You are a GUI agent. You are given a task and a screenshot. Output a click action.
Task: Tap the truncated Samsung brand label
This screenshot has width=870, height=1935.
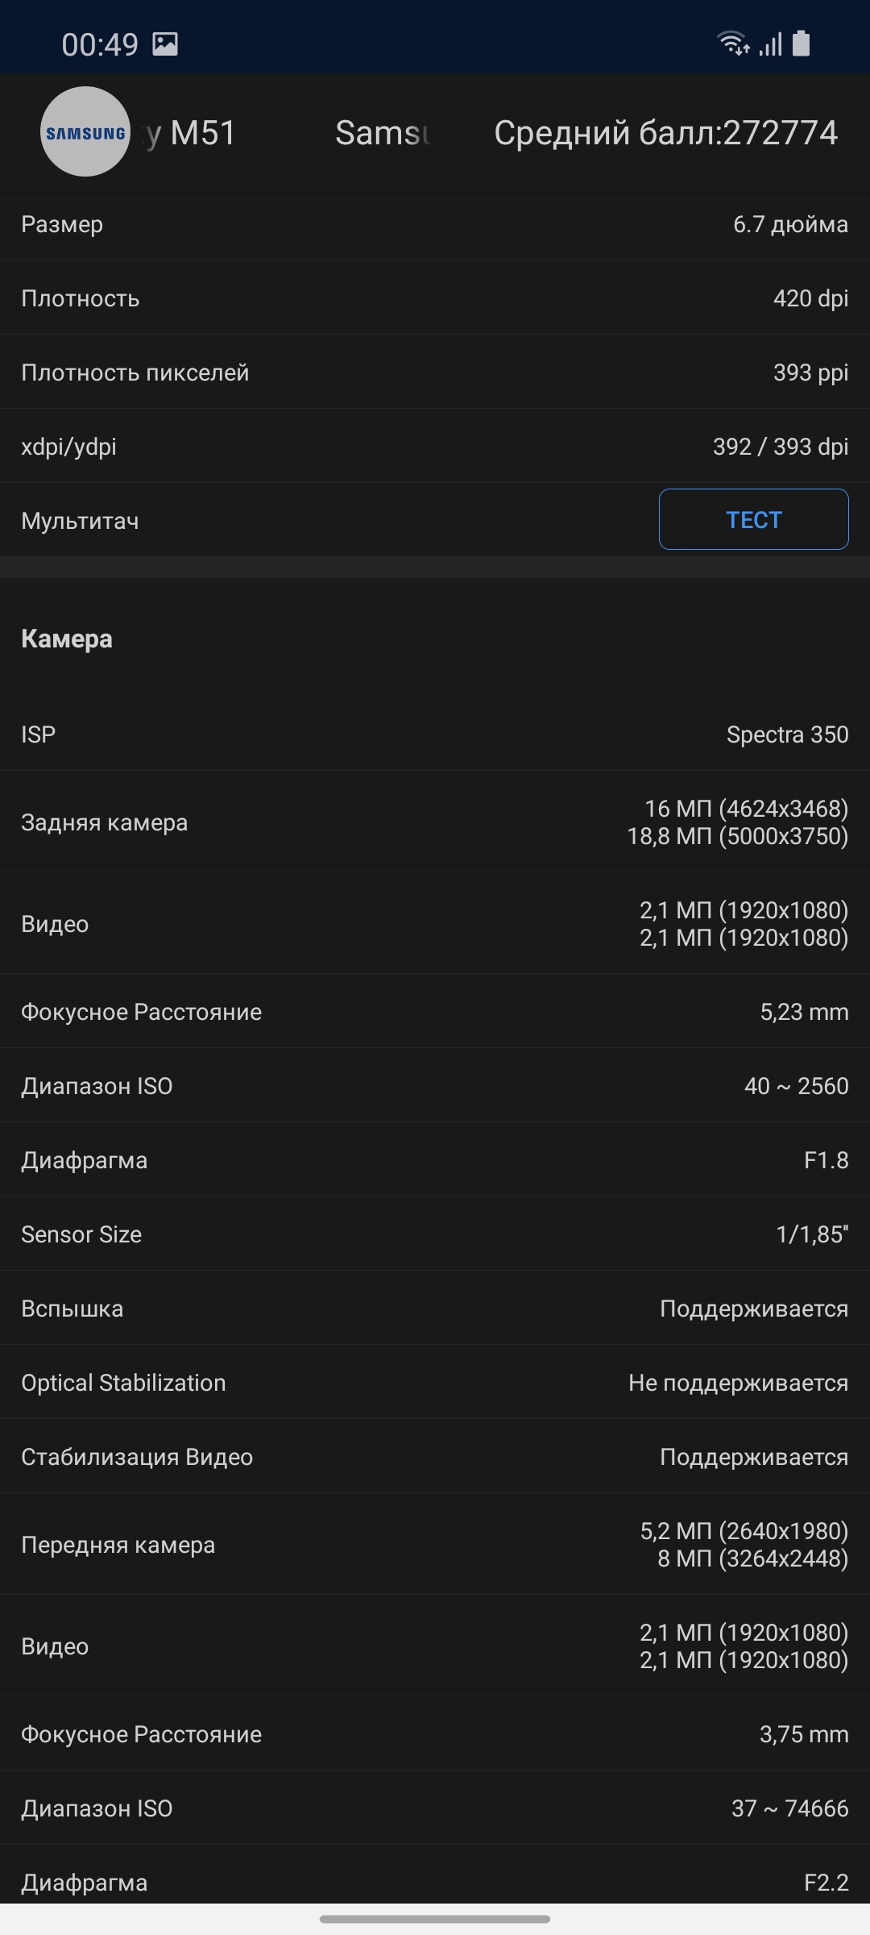point(383,133)
